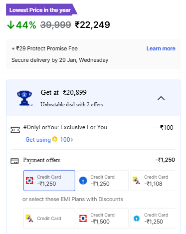Select the HDFC Credit Card -₹1,250 offer
Screen dimensions: 186x234
click(x=49, y=181)
